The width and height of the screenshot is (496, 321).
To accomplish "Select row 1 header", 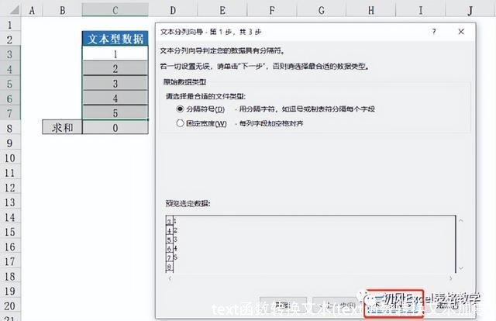I will [10, 25].
